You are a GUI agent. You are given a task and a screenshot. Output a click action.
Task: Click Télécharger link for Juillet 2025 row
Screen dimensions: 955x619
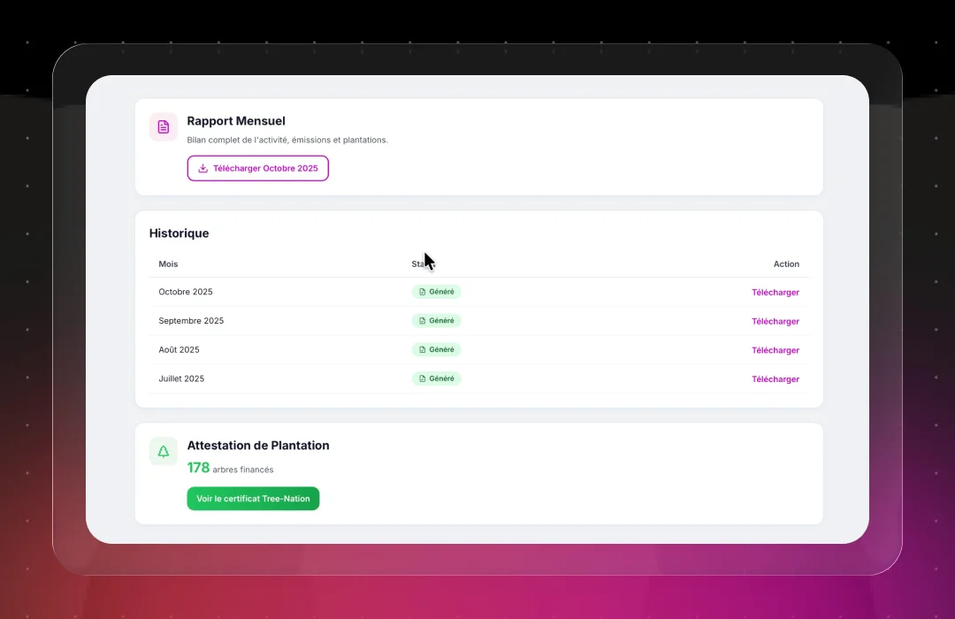(x=775, y=379)
